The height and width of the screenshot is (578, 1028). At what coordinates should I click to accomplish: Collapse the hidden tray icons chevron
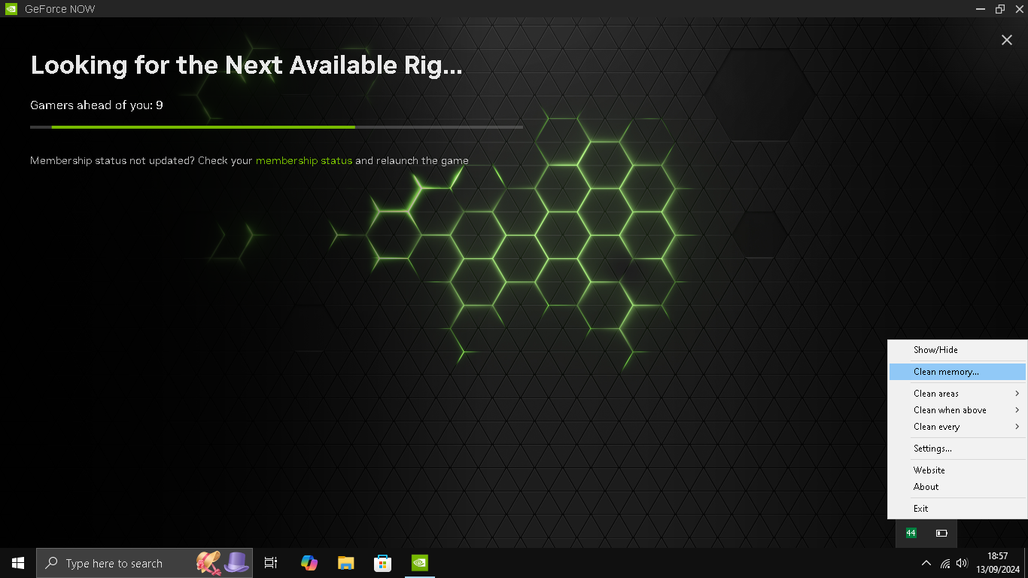click(926, 563)
